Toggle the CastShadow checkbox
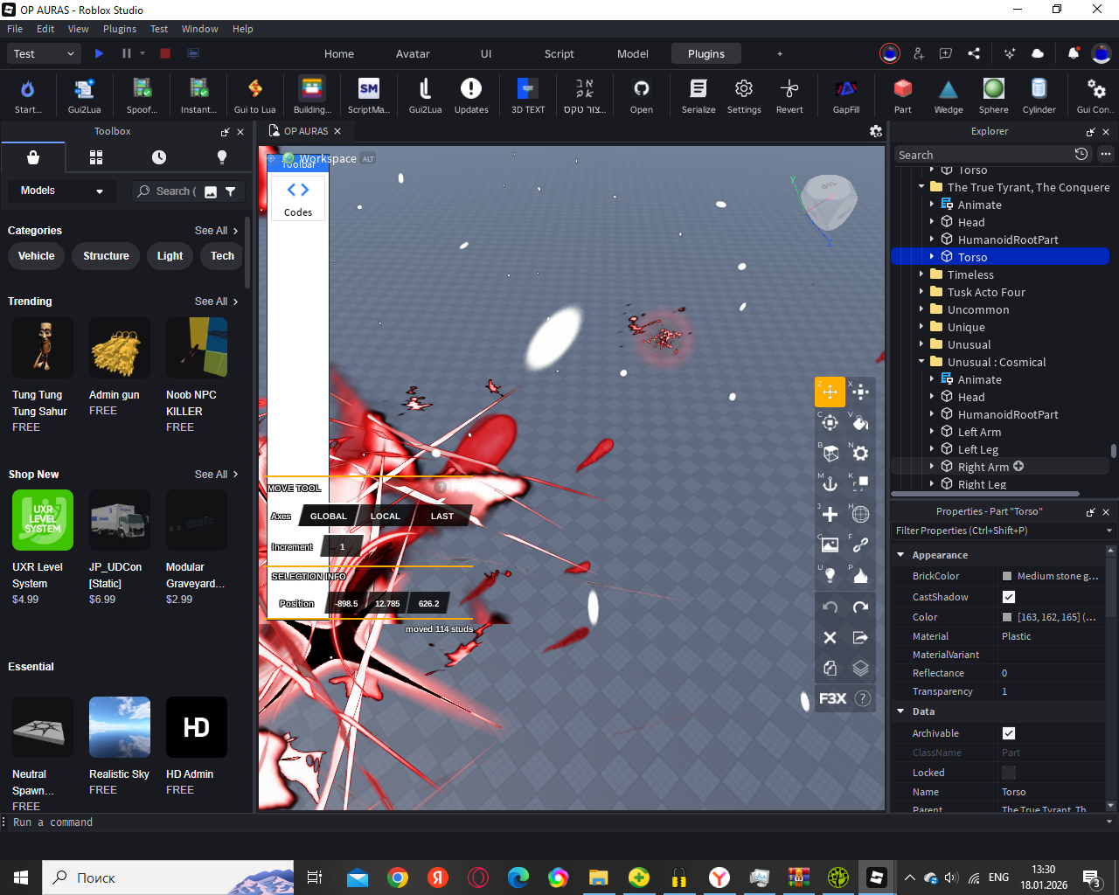This screenshot has width=1119, height=895. (x=1009, y=597)
